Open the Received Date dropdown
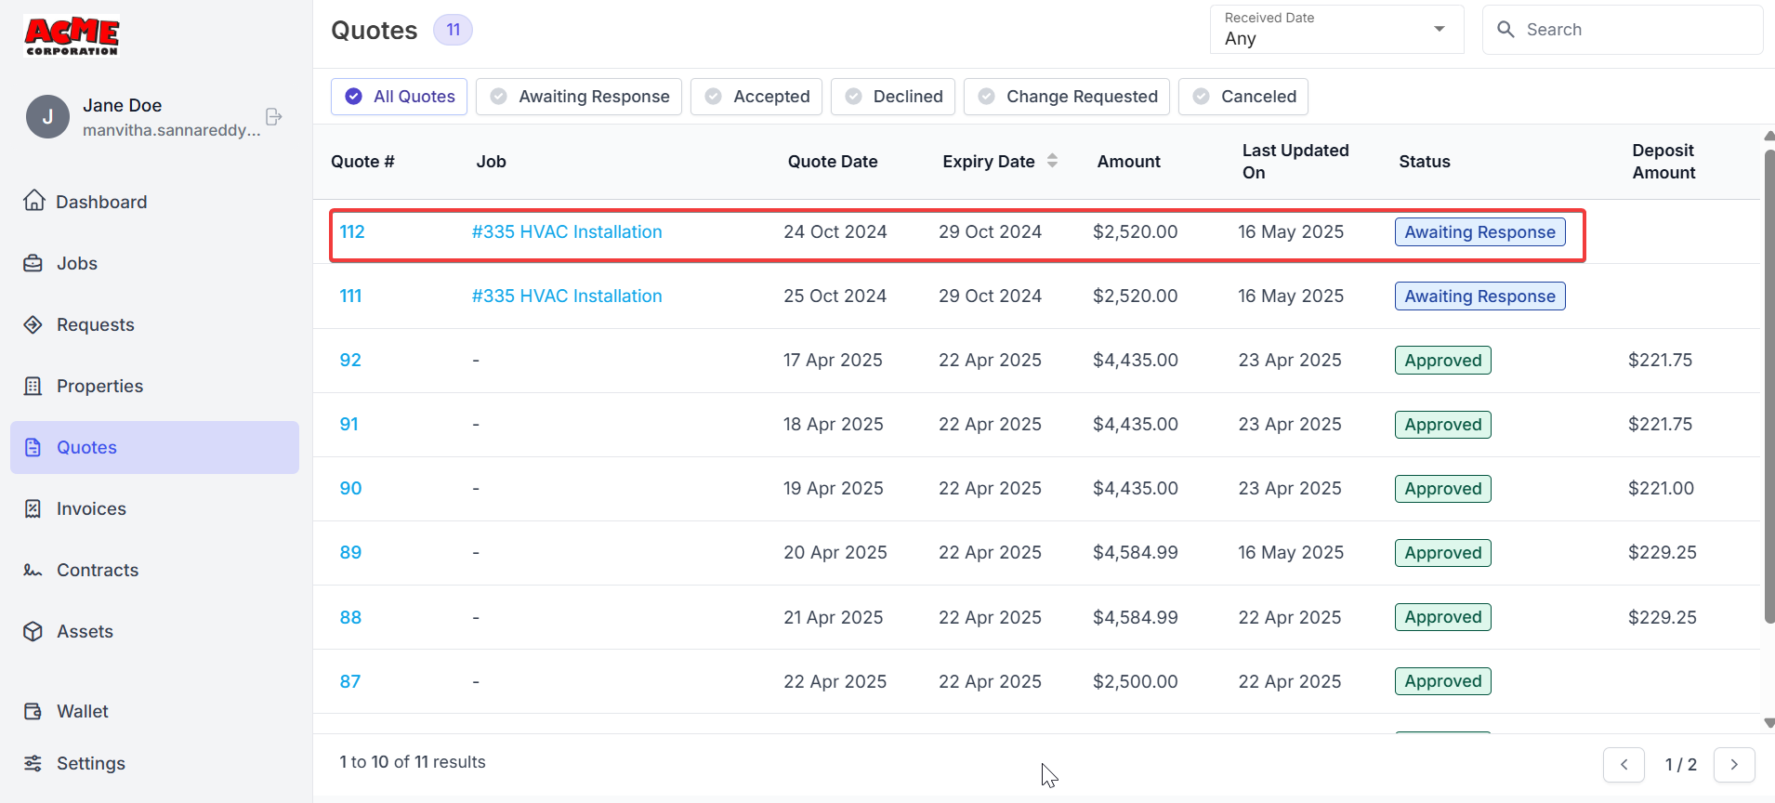The image size is (1775, 803). (1335, 30)
